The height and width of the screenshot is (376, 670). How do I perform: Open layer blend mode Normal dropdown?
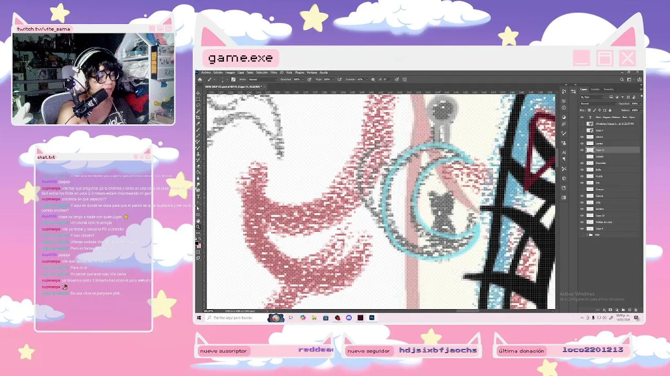coord(599,103)
